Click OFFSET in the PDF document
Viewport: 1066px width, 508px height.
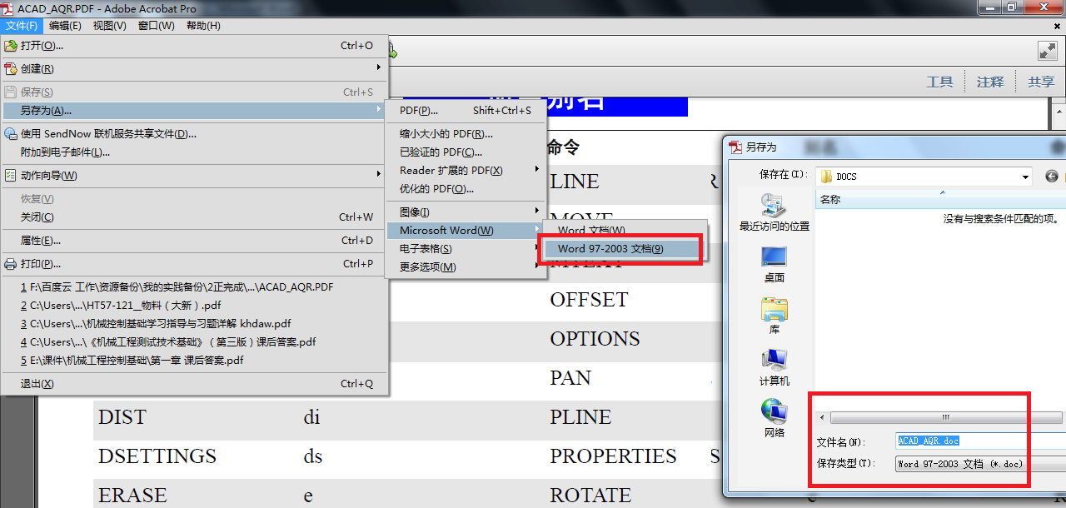[589, 300]
